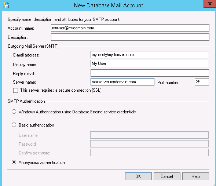Open Help for this dialog
The image size is (216, 186).
[195, 176]
